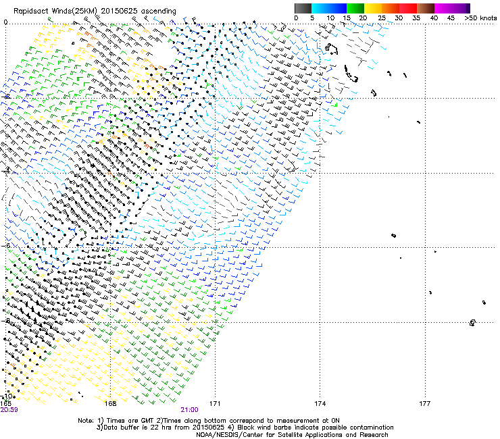Click the purple '21:00' time stamp
Viewport: 500px width, 439px height.
click(189, 410)
